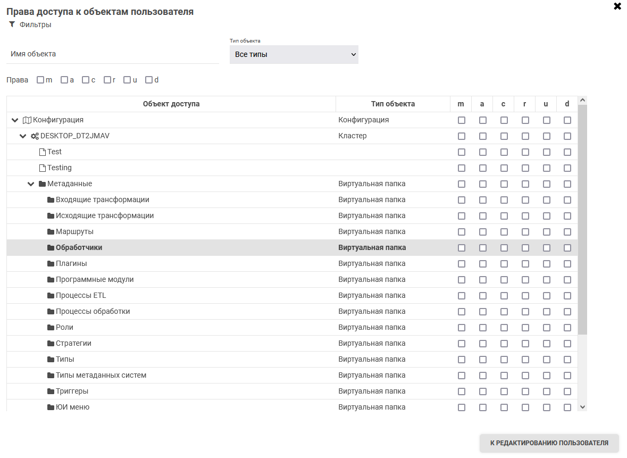Click the Метаданные folder icon
Viewport: 627px width, 458px height.
click(x=43, y=184)
